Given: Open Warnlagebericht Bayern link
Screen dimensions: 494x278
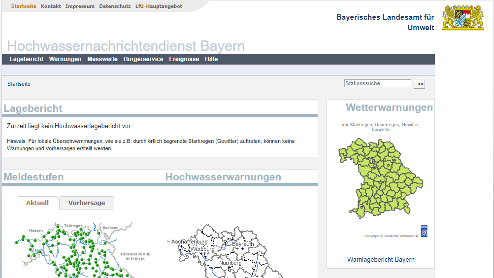Looking at the screenshot, I should (381, 259).
